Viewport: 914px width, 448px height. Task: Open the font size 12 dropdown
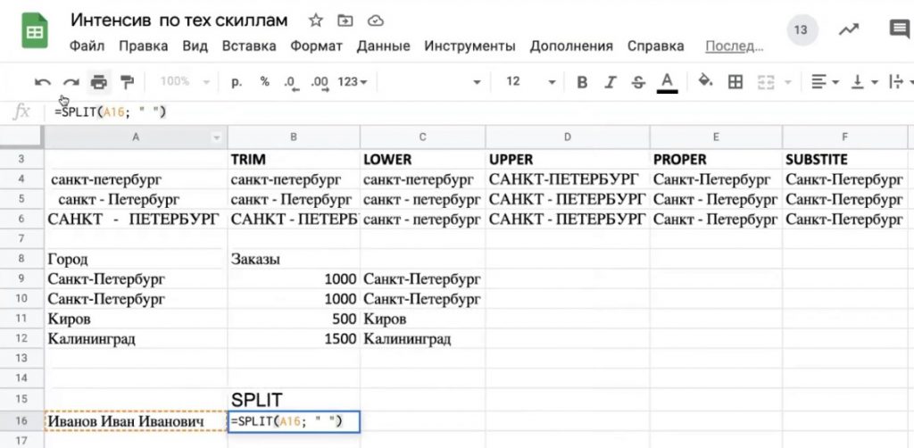point(530,82)
